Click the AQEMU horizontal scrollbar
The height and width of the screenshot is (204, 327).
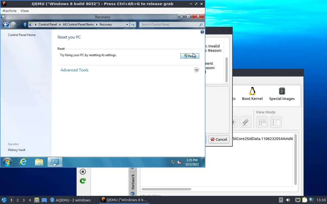tap(166, 189)
